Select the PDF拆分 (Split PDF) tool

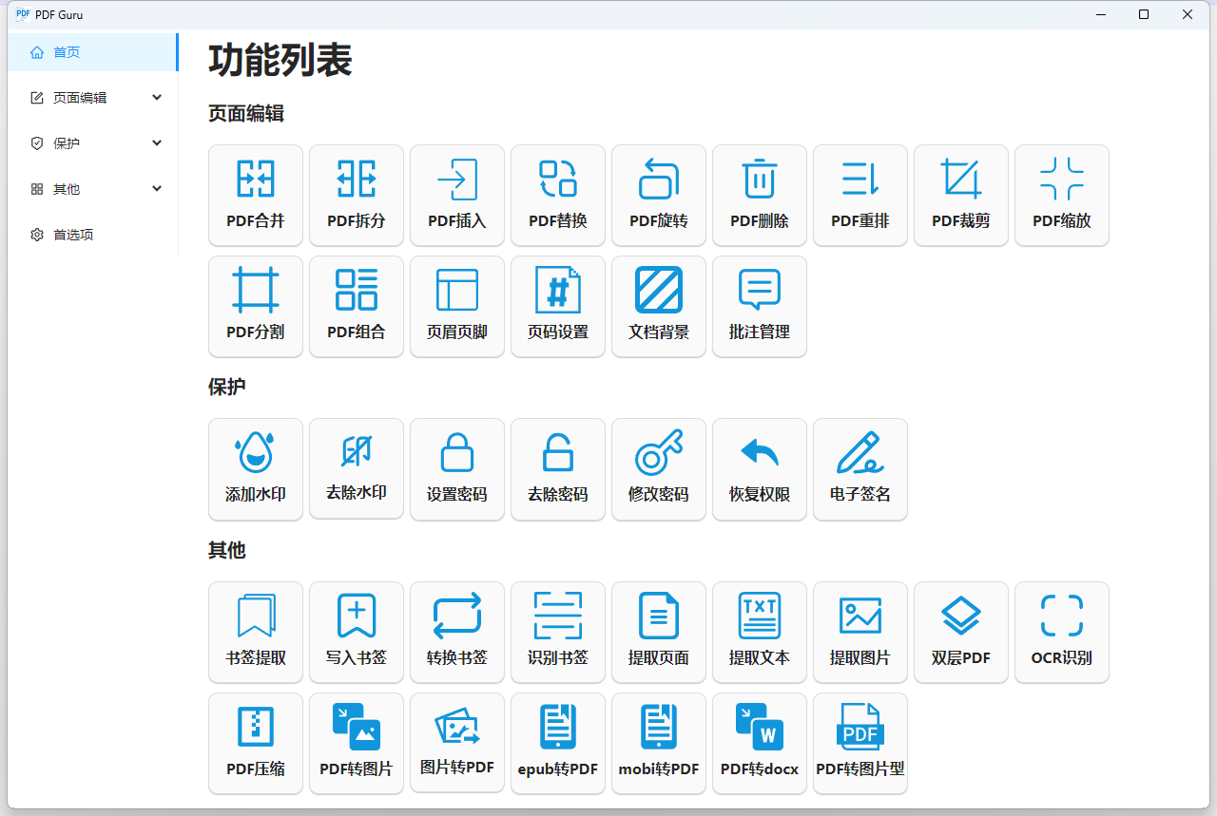[x=356, y=195]
